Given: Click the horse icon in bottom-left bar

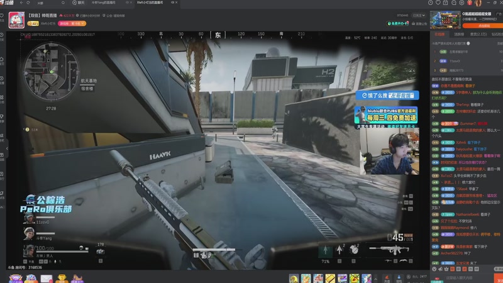Looking at the screenshot, I should tap(77, 279).
